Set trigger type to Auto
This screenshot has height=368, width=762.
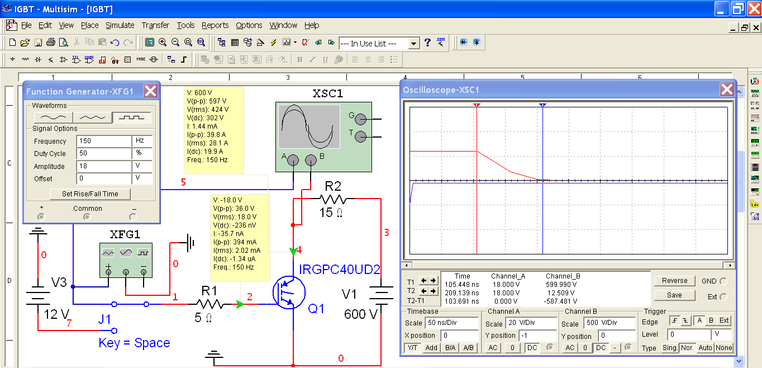point(705,348)
